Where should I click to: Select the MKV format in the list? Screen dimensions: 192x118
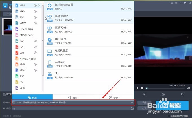(x=27, y=12)
